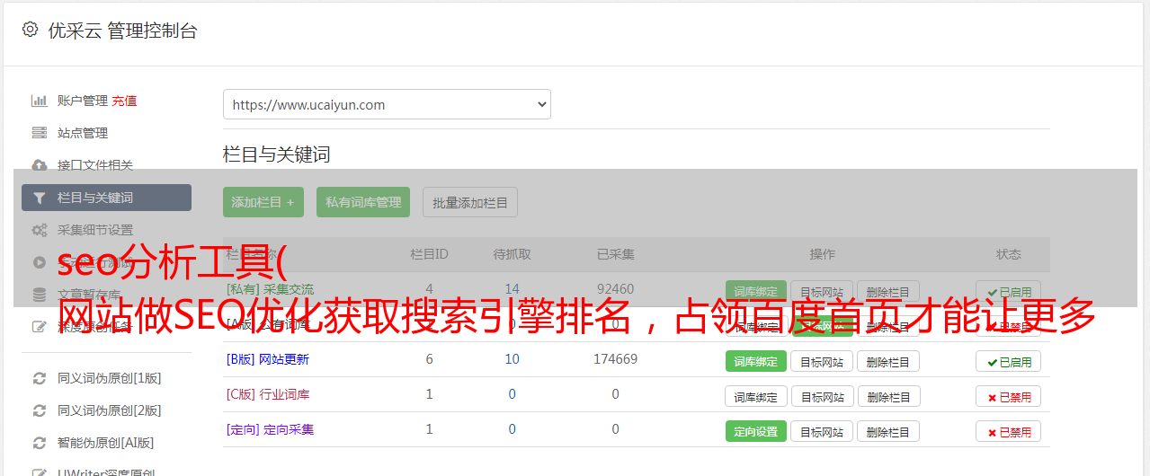Toggle 已启用 status for 网站更新 row
The image size is (1150, 476).
point(1008,361)
